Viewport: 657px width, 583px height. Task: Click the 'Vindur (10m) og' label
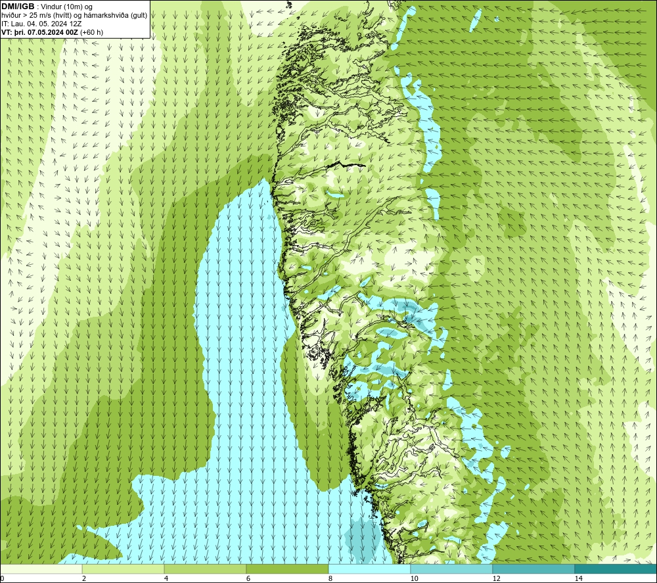(x=68, y=7)
